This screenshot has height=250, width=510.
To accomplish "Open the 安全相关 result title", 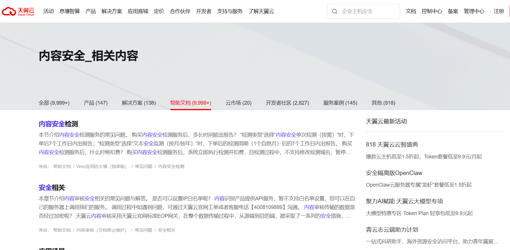I will pos(52,188).
